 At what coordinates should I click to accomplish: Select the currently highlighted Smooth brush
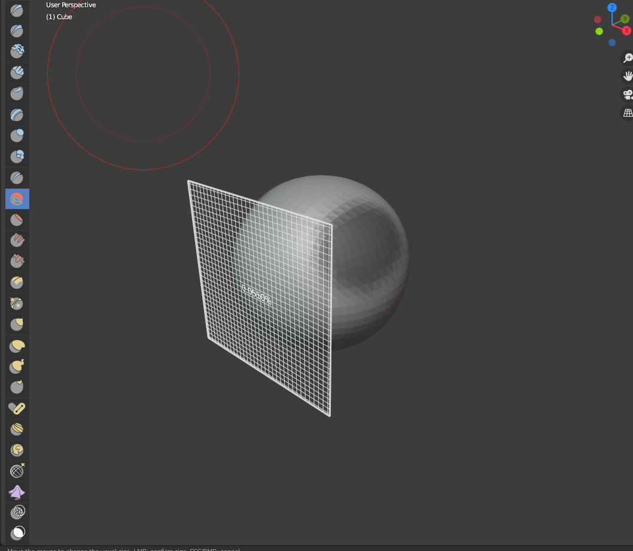tap(17, 199)
